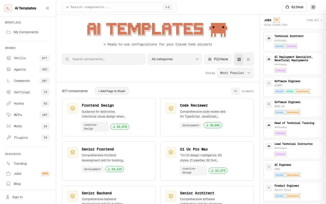This screenshot has width=326, height=204.
Task: Click the 13,173 downloads badge
Action: (x=218, y=171)
